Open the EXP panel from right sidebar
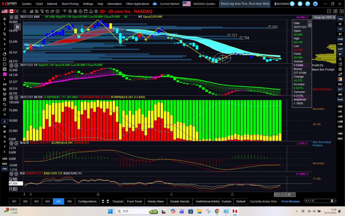Image resolution: width=345 pixels, height=216 pixels. coord(341,49)
